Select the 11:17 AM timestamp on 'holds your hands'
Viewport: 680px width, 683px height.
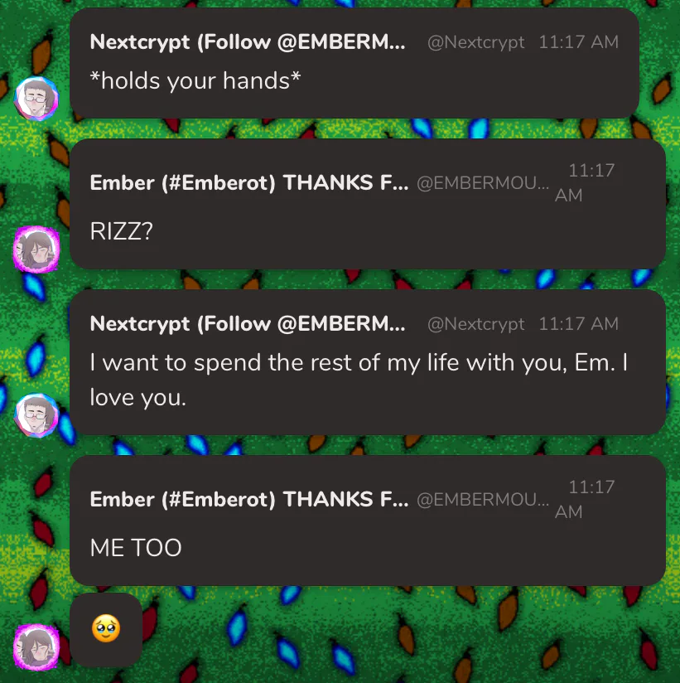tap(579, 42)
